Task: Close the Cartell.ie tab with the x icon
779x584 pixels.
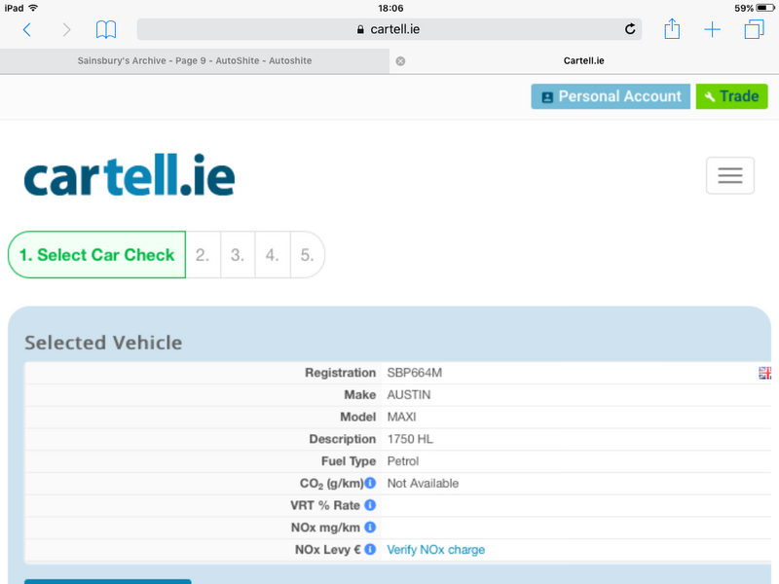Action: click(400, 60)
